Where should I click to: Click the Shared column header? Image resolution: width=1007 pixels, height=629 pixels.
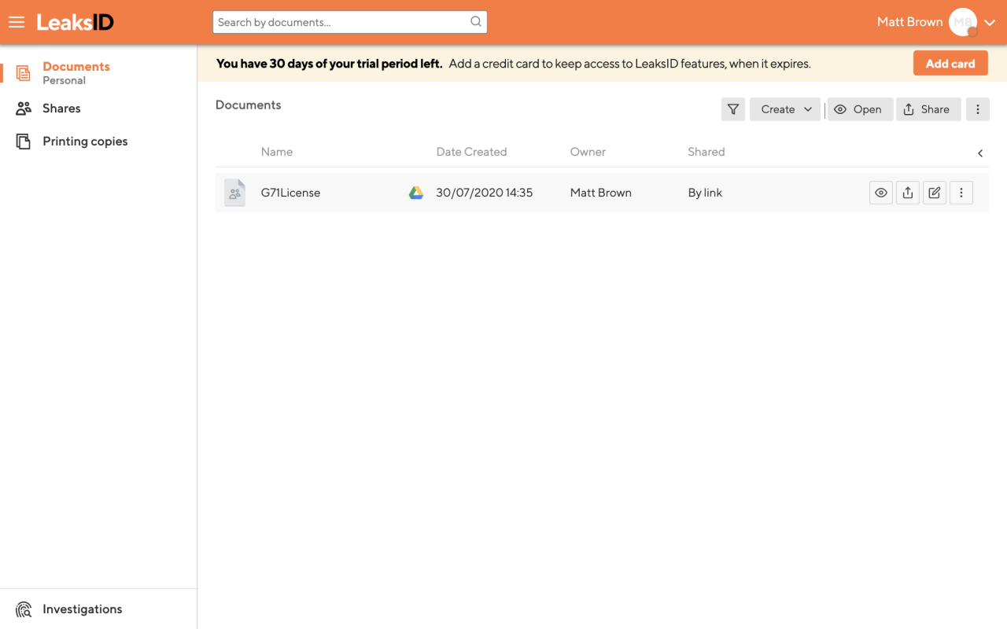pyautogui.click(x=706, y=152)
